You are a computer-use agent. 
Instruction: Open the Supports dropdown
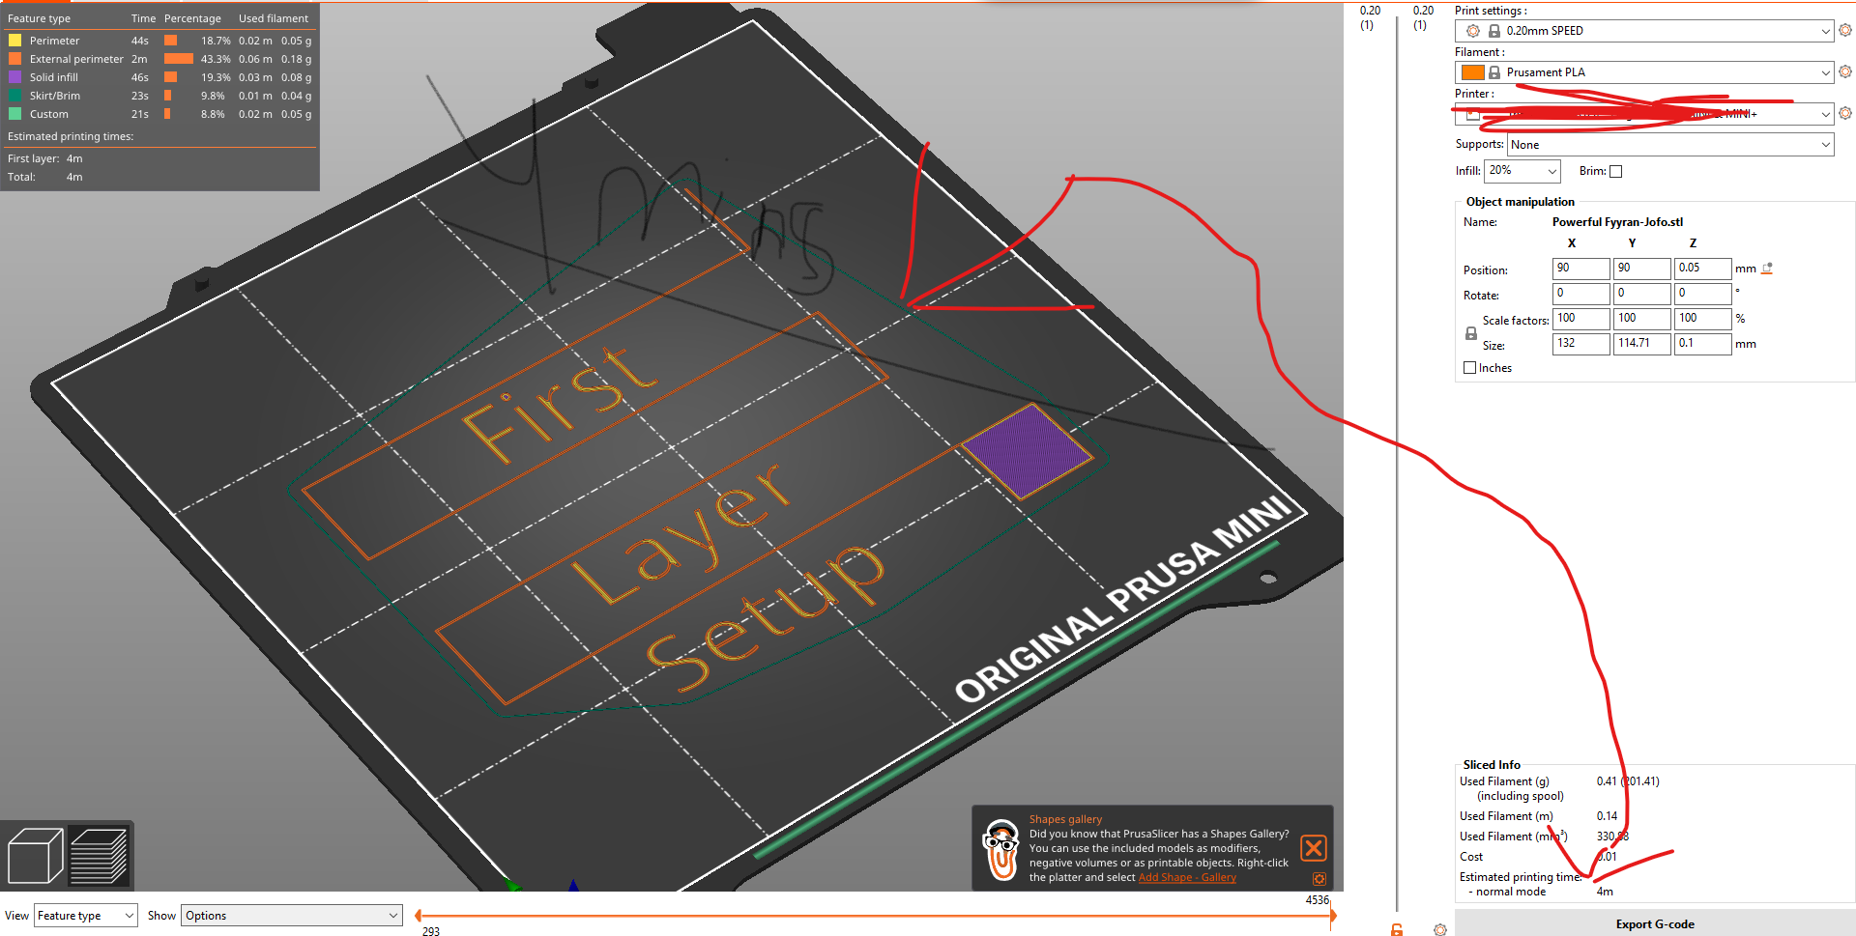[1670, 145]
